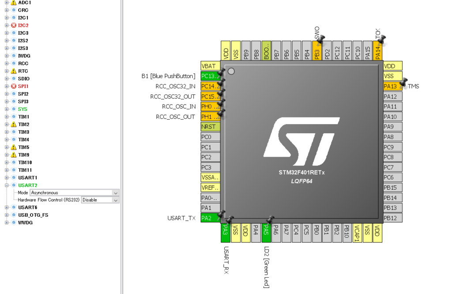Viewport: 452px width, 294px height.
Task: Select TIM10 in peripheral tree
Action: point(25,162)
